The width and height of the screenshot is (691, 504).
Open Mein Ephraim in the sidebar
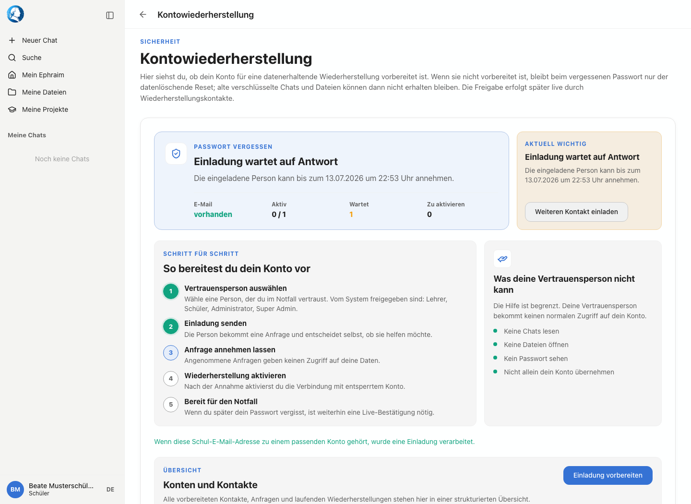tap(62, 75)
